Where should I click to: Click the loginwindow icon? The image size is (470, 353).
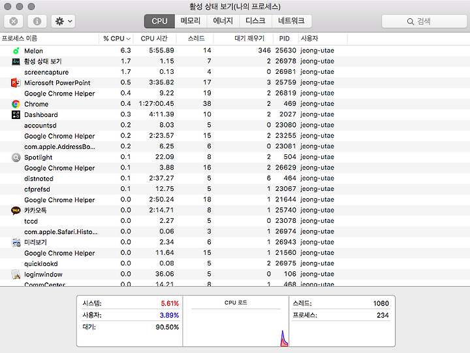click(x=16, y=275)
